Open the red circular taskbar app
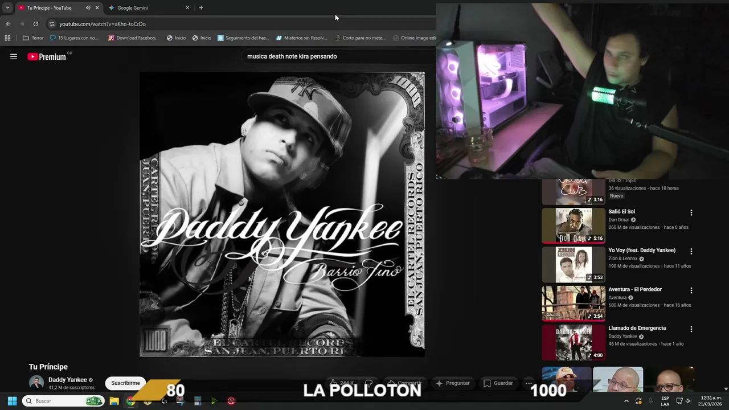 [231, 401]
